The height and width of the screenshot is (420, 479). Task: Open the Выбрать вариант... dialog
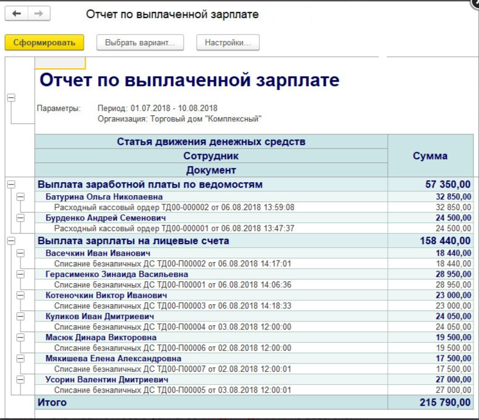pyautogui.click(x=140, y=43)
